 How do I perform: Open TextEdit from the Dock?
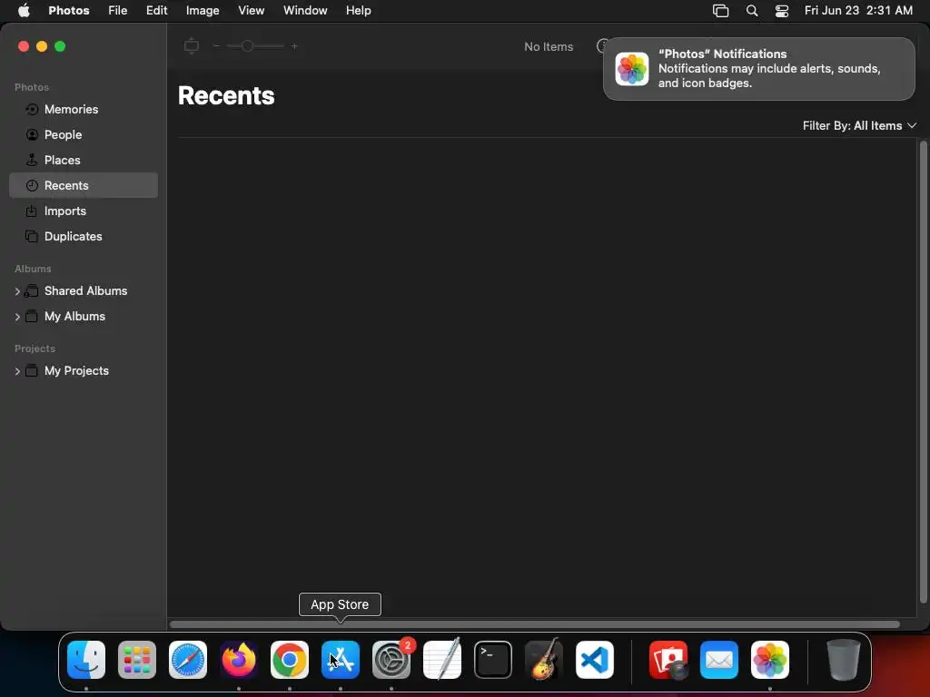pyautogui.click(x=442, y=660)
